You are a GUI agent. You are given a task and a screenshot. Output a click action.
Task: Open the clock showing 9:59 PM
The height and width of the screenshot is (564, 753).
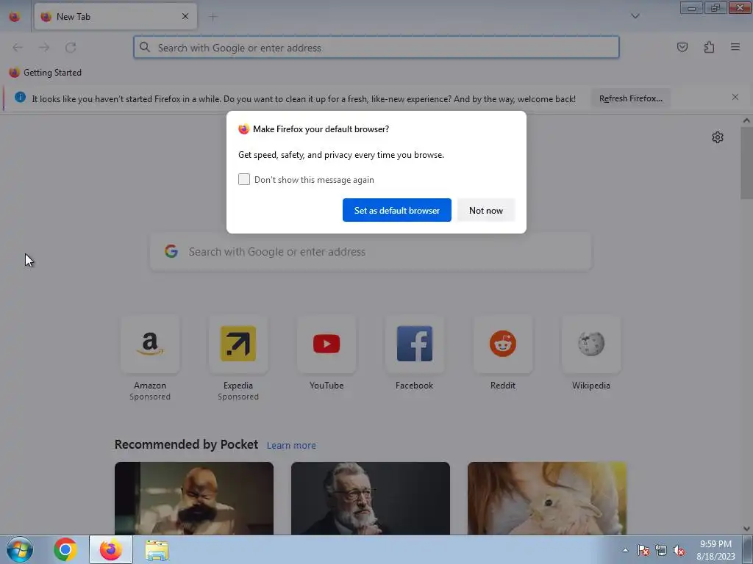click(x=715, y=550)
